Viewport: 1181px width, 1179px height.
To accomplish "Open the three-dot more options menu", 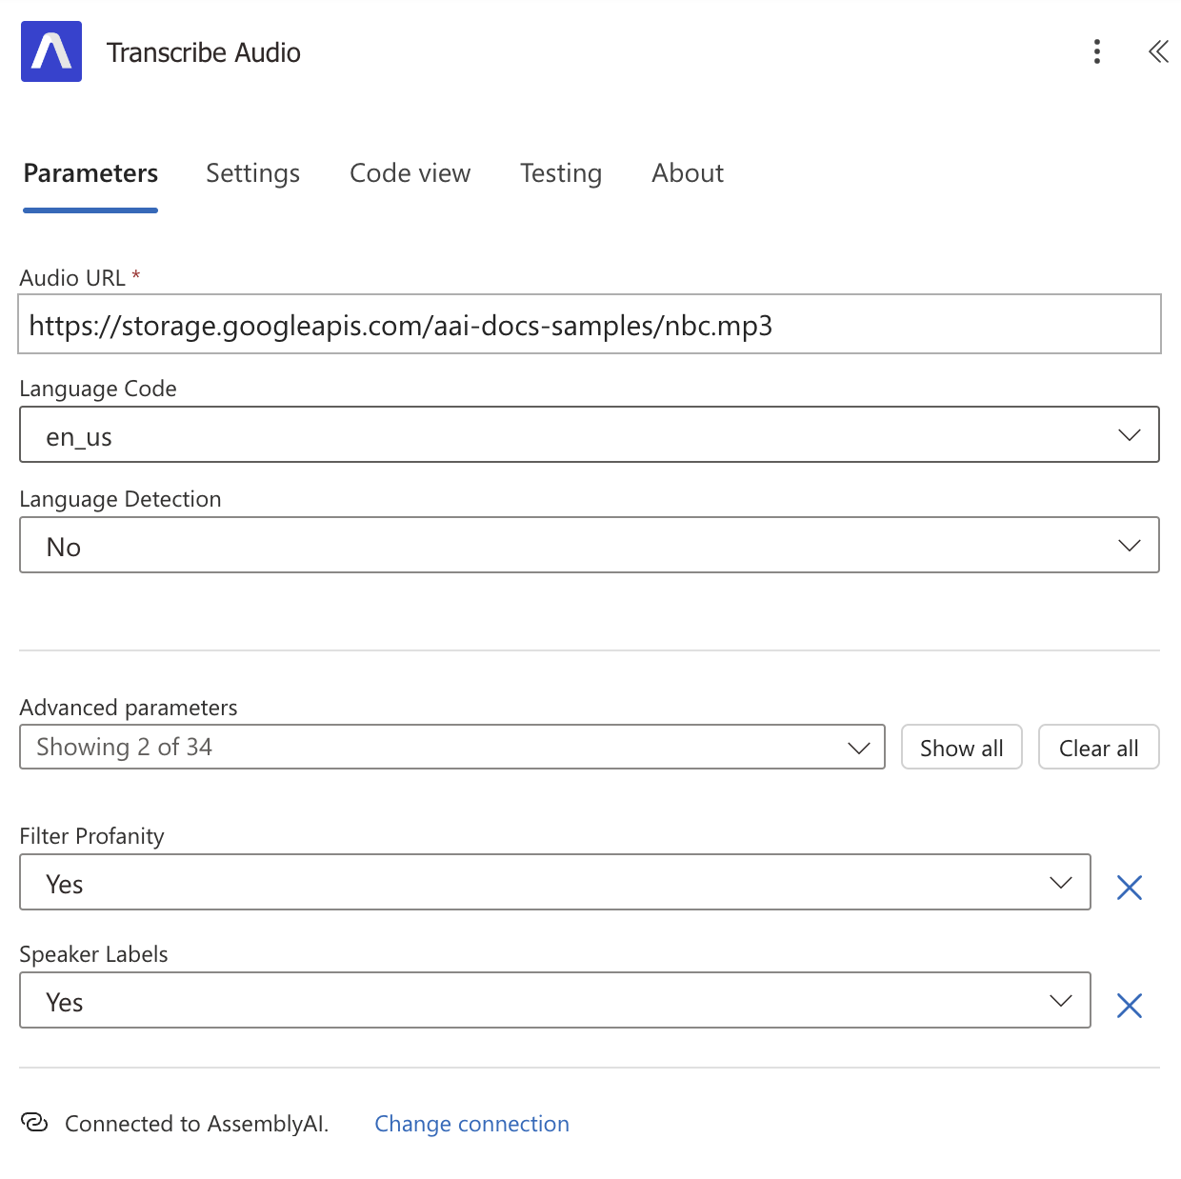I will pyautogui.click(x=1097, y=52).
